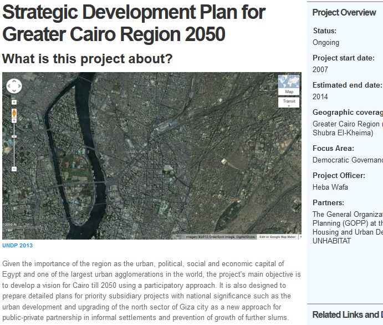Pan the map left with the navigation wheel
Image resolution: width=383 pixels, height=325 pixels.
tap(9, 86)
